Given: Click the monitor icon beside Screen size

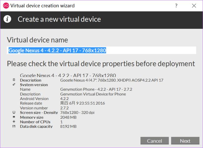Looking at the screenshot, I should [14, 112].
